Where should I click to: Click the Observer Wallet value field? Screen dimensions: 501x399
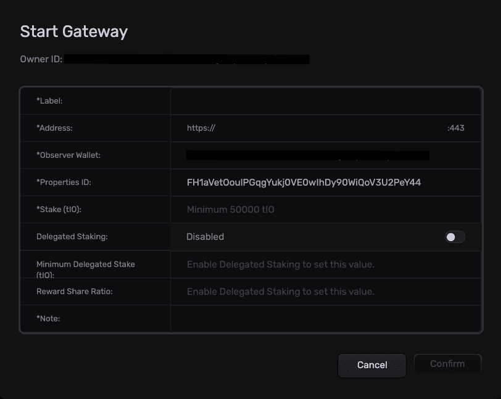308,155
